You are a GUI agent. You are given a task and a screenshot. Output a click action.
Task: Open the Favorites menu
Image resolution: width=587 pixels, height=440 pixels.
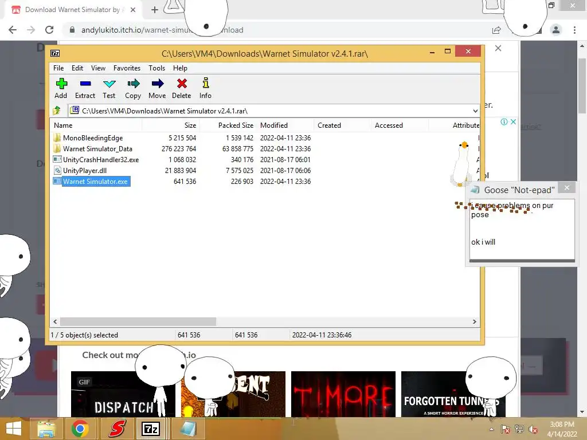pos(127,68)
